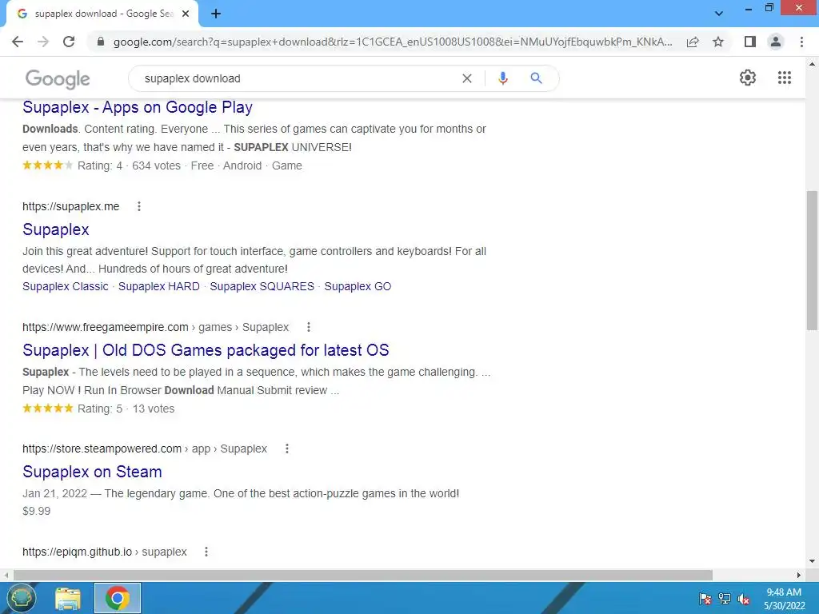Open the Chrome three-dot menu
Image resolution: width=819 pixels, height=614 pixels.
pyautogui.click(x=801, y=42)
